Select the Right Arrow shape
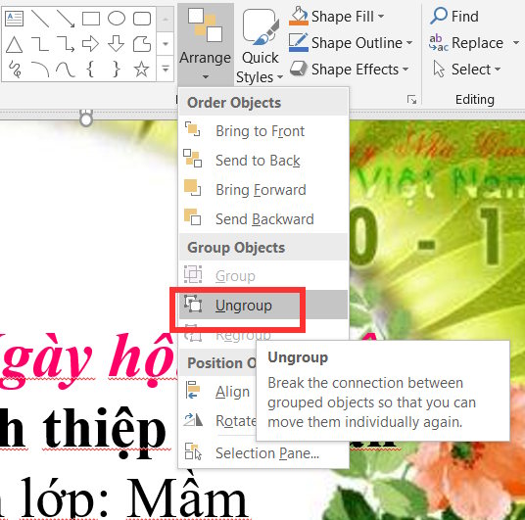The height and width of the screenshot is (520, 525). pos(91,44)
